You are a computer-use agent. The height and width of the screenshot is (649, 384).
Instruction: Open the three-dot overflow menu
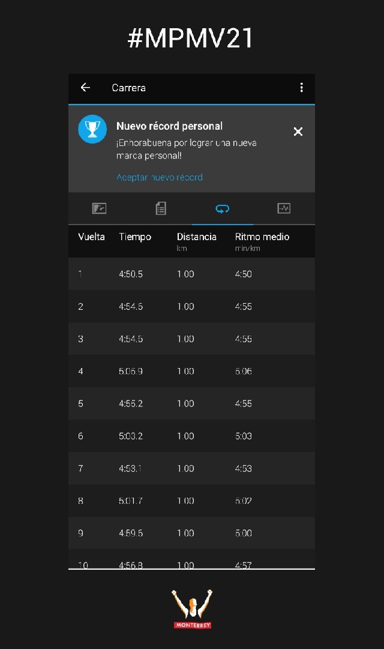pyautogui.click(x=301, y=88)
